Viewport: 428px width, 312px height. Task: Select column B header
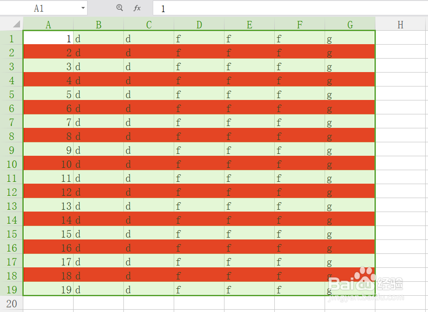pyautogui.click(x=99, y=24)
